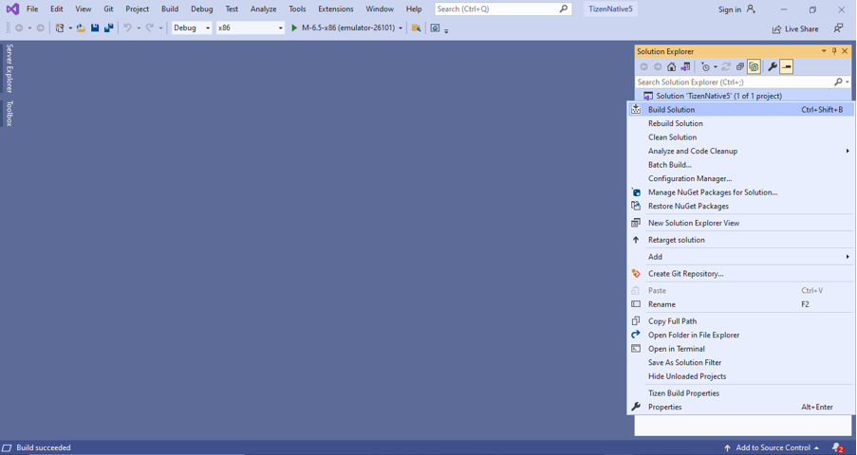Click Switch Views icon in Solution Explorer
Image resolution: width=857 pixels, height=455 pixels.
[x=685, y=67]
